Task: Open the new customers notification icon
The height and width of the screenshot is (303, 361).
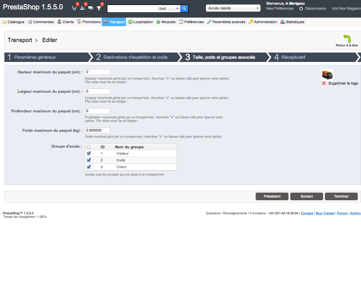Action: click(x=82, y=8)
